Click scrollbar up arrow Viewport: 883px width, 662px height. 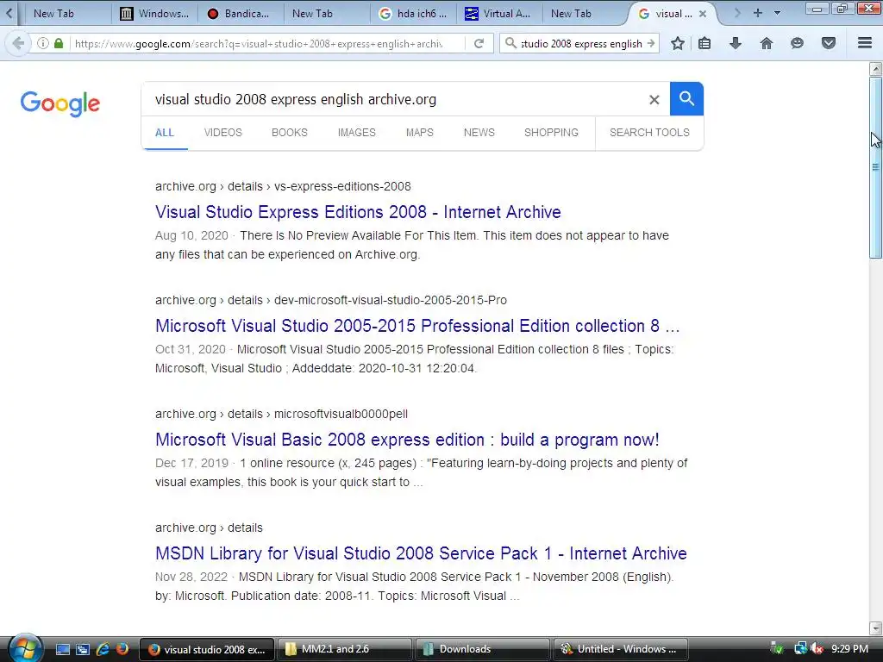(875, 69)
